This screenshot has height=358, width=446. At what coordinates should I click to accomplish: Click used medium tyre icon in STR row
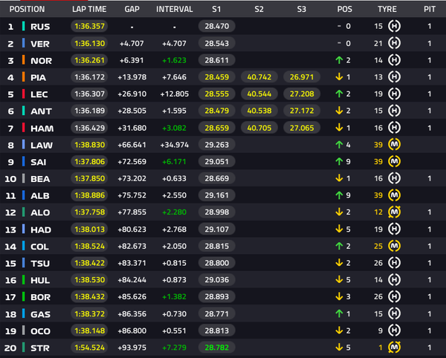pos(394,347)
